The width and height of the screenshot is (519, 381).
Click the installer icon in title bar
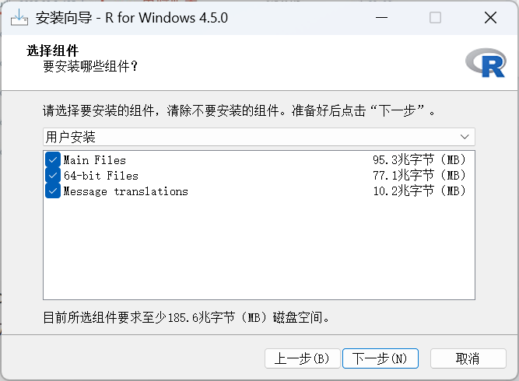click(x=19, y=18)
